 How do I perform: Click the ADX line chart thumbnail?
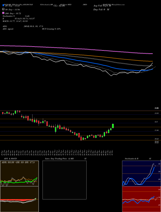click(x=19, y=173)
